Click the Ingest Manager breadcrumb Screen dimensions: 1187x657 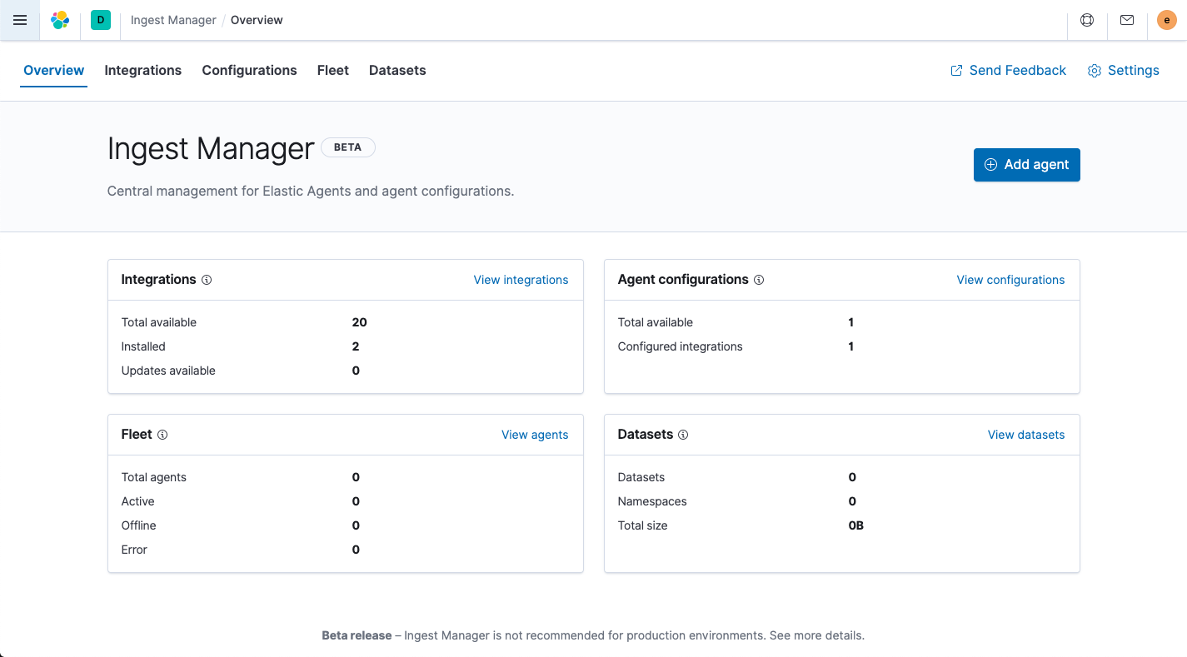172,20
